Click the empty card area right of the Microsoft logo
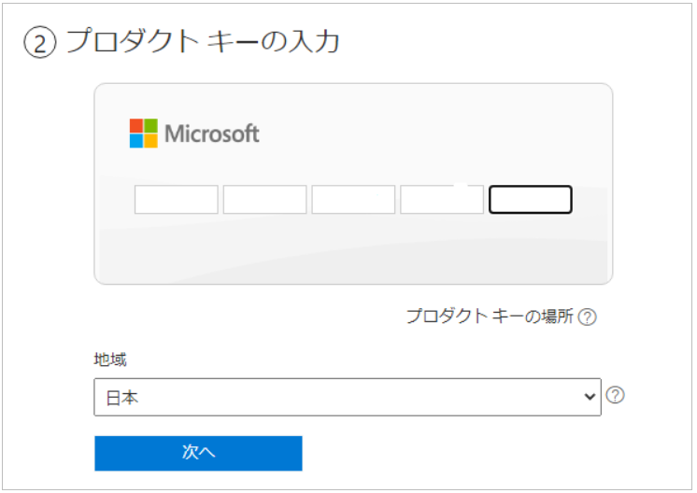697x493 pixels. pos(430,134)
